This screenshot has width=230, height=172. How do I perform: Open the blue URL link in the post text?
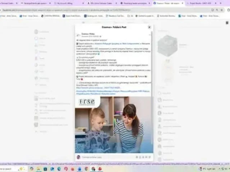pos(98,88)
